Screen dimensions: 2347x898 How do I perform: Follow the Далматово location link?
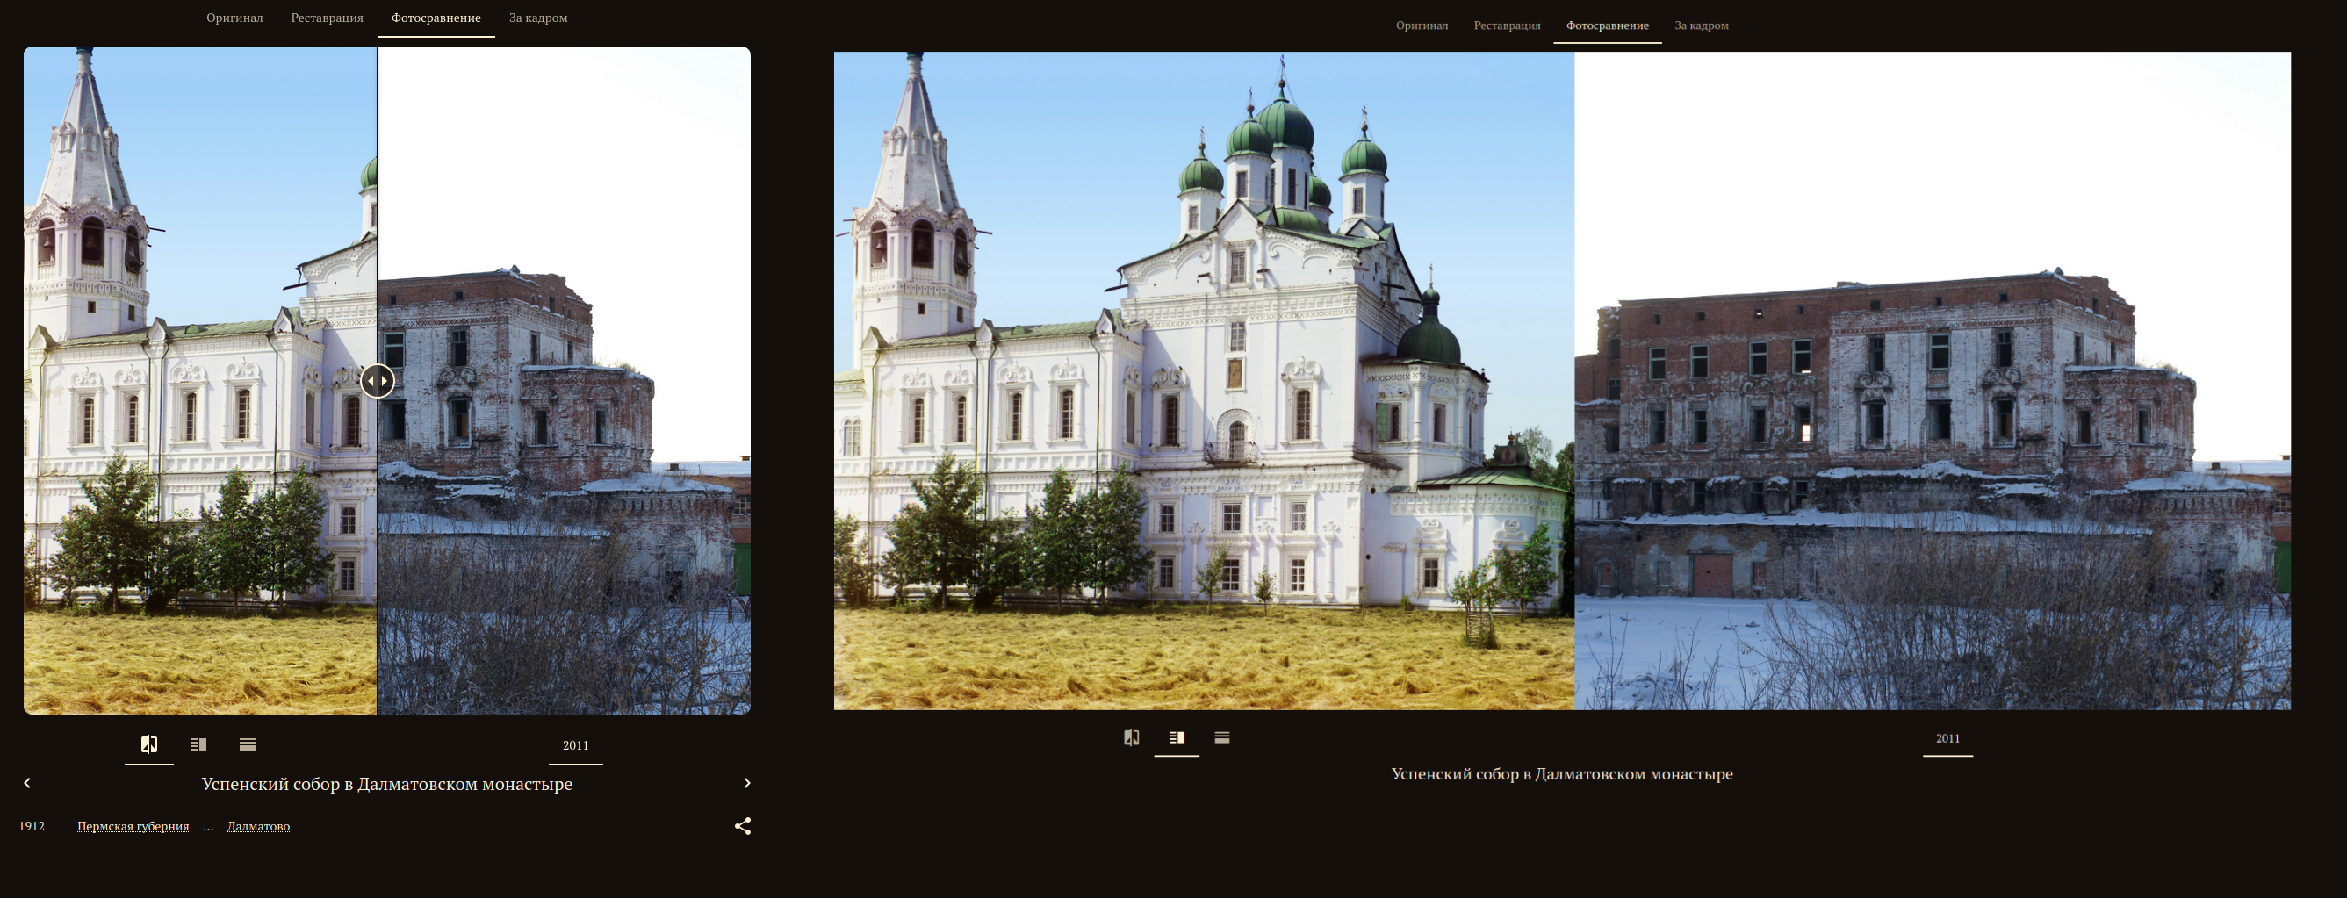click(x=258, y=827)
